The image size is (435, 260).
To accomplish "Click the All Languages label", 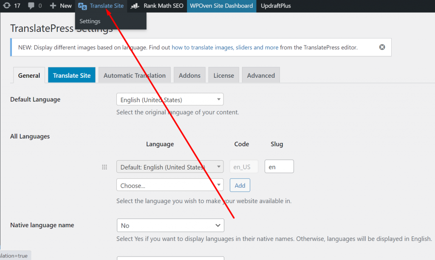I will (x=30, y=136).
